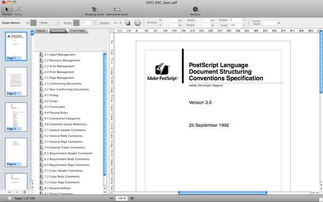
Task: Select the Page 2 thumbnail
Action: (x=16, y=82)
